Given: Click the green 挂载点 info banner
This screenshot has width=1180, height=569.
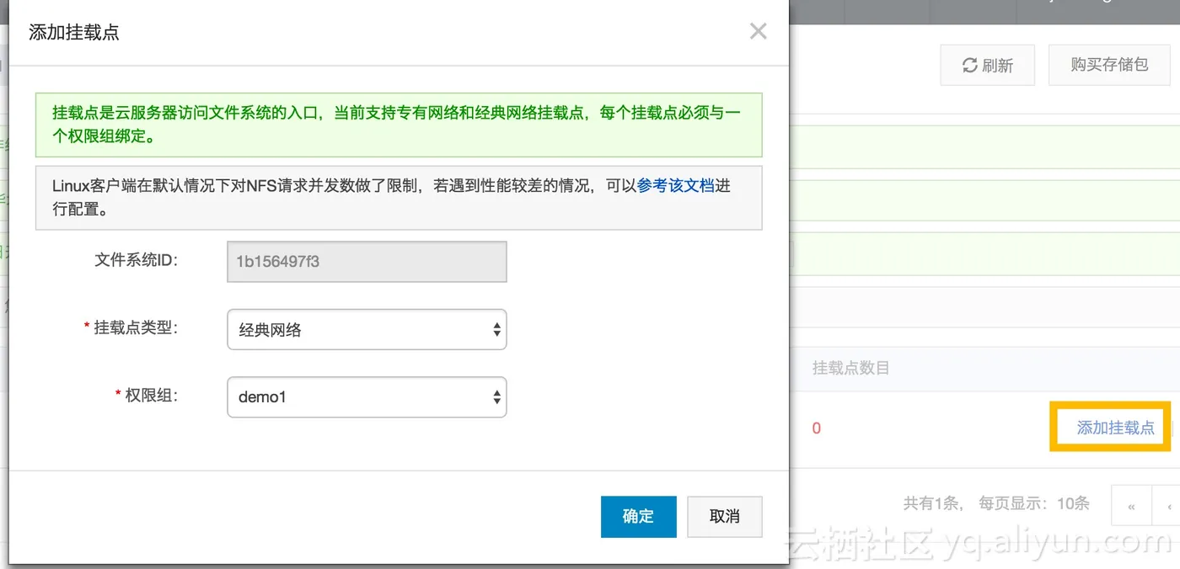Looking at the screenshot, I should (399, 125).
